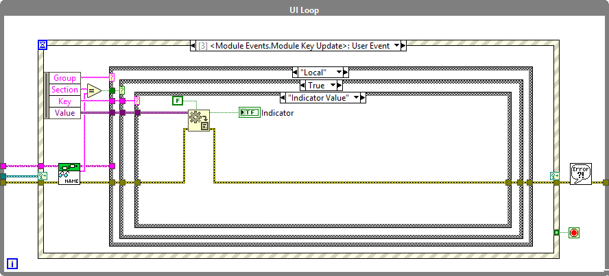
Task: Click the True case selector question terminal
Action: (122, 90)
